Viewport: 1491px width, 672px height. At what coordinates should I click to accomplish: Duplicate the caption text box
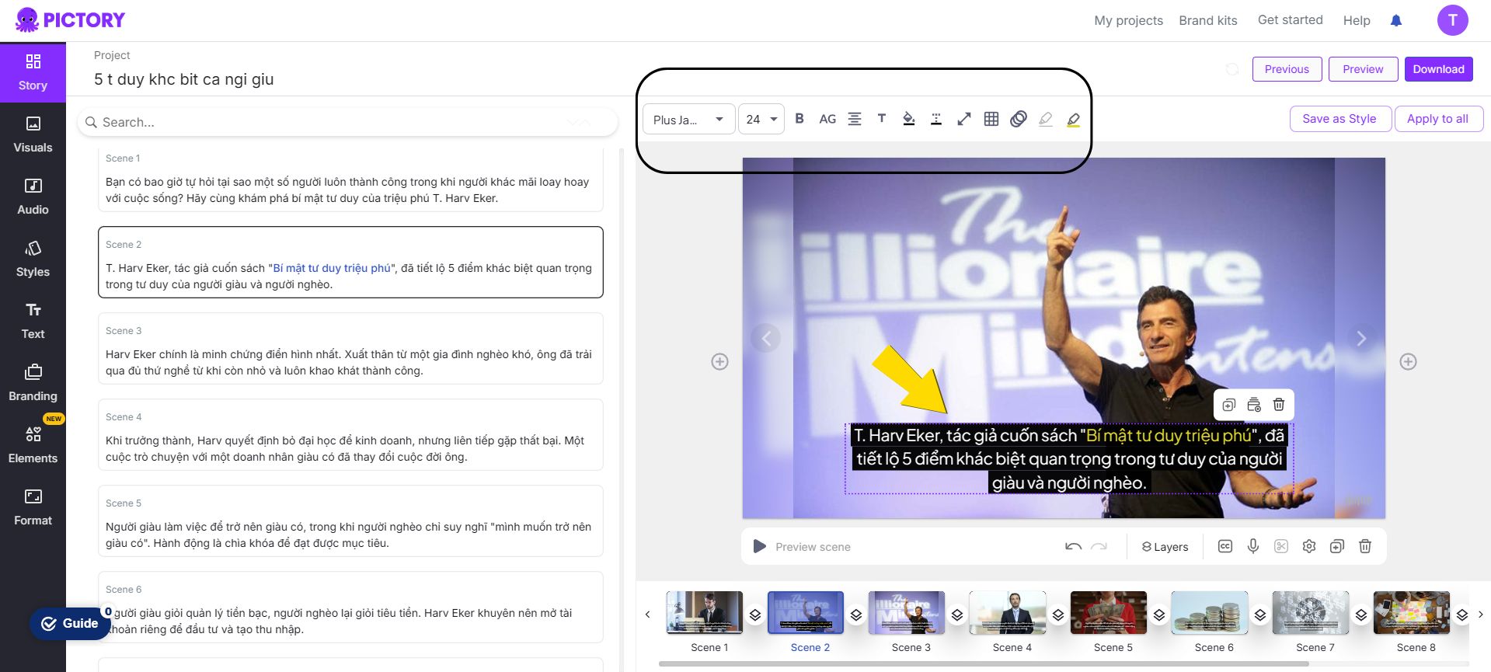[x=1229, y=405]
